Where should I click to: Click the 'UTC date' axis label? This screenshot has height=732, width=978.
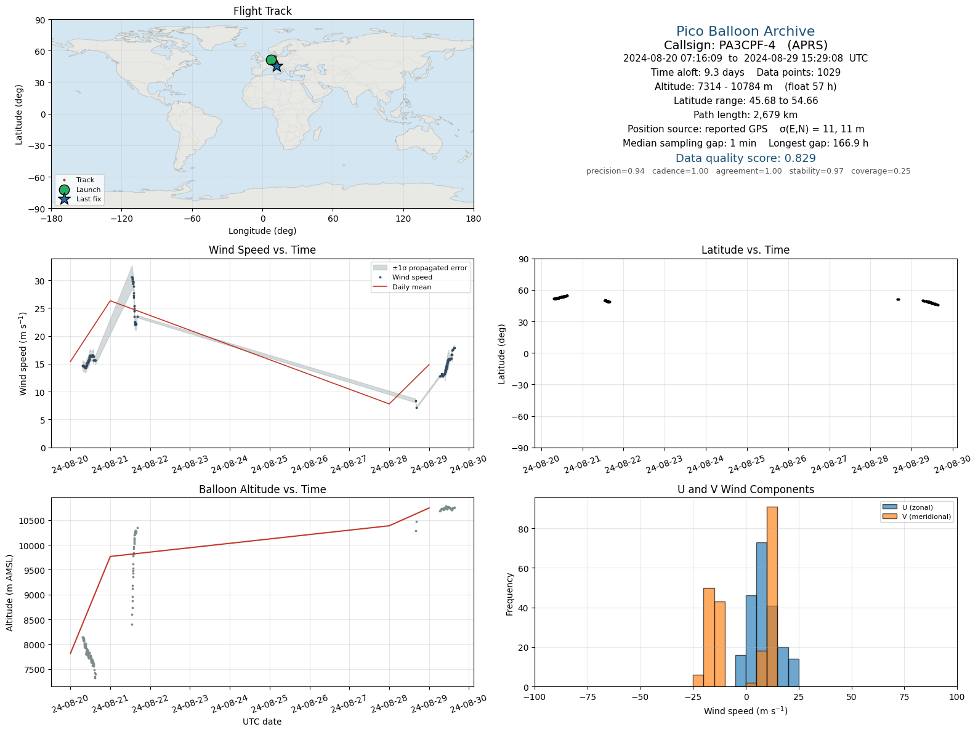pos(262,722)
